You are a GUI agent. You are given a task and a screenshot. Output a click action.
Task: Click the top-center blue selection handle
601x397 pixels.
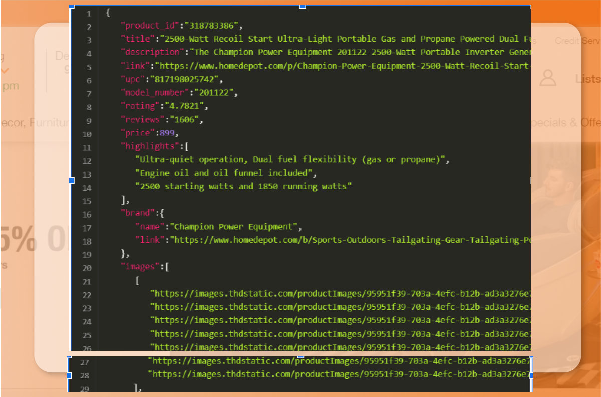coord(302,6)
